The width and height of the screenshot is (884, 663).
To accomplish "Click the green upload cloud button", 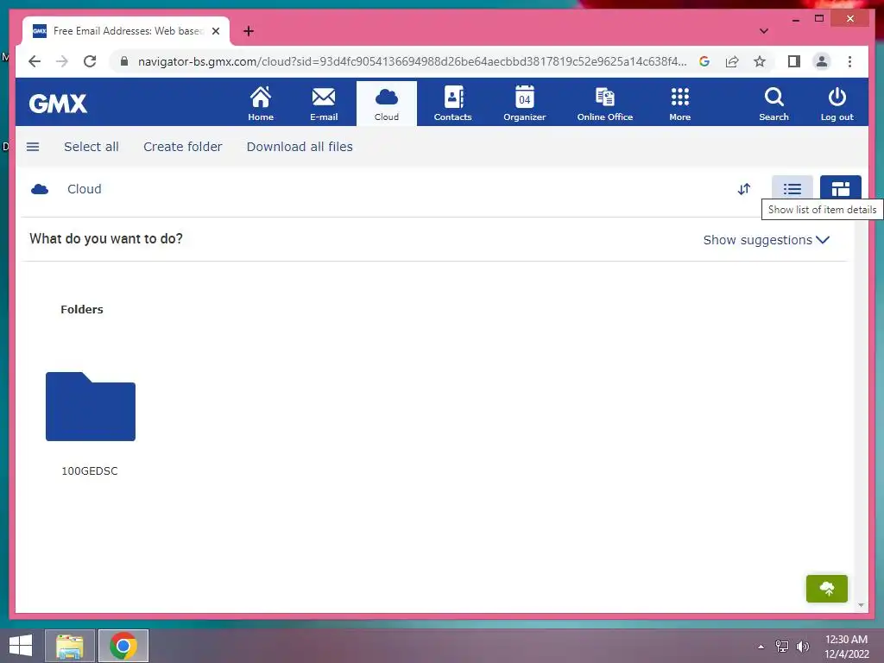I will (826, 589).
